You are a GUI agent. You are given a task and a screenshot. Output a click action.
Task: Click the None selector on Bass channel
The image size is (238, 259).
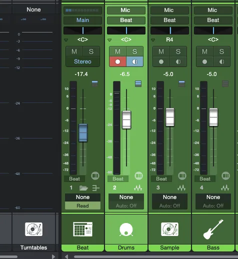point(213,197)
